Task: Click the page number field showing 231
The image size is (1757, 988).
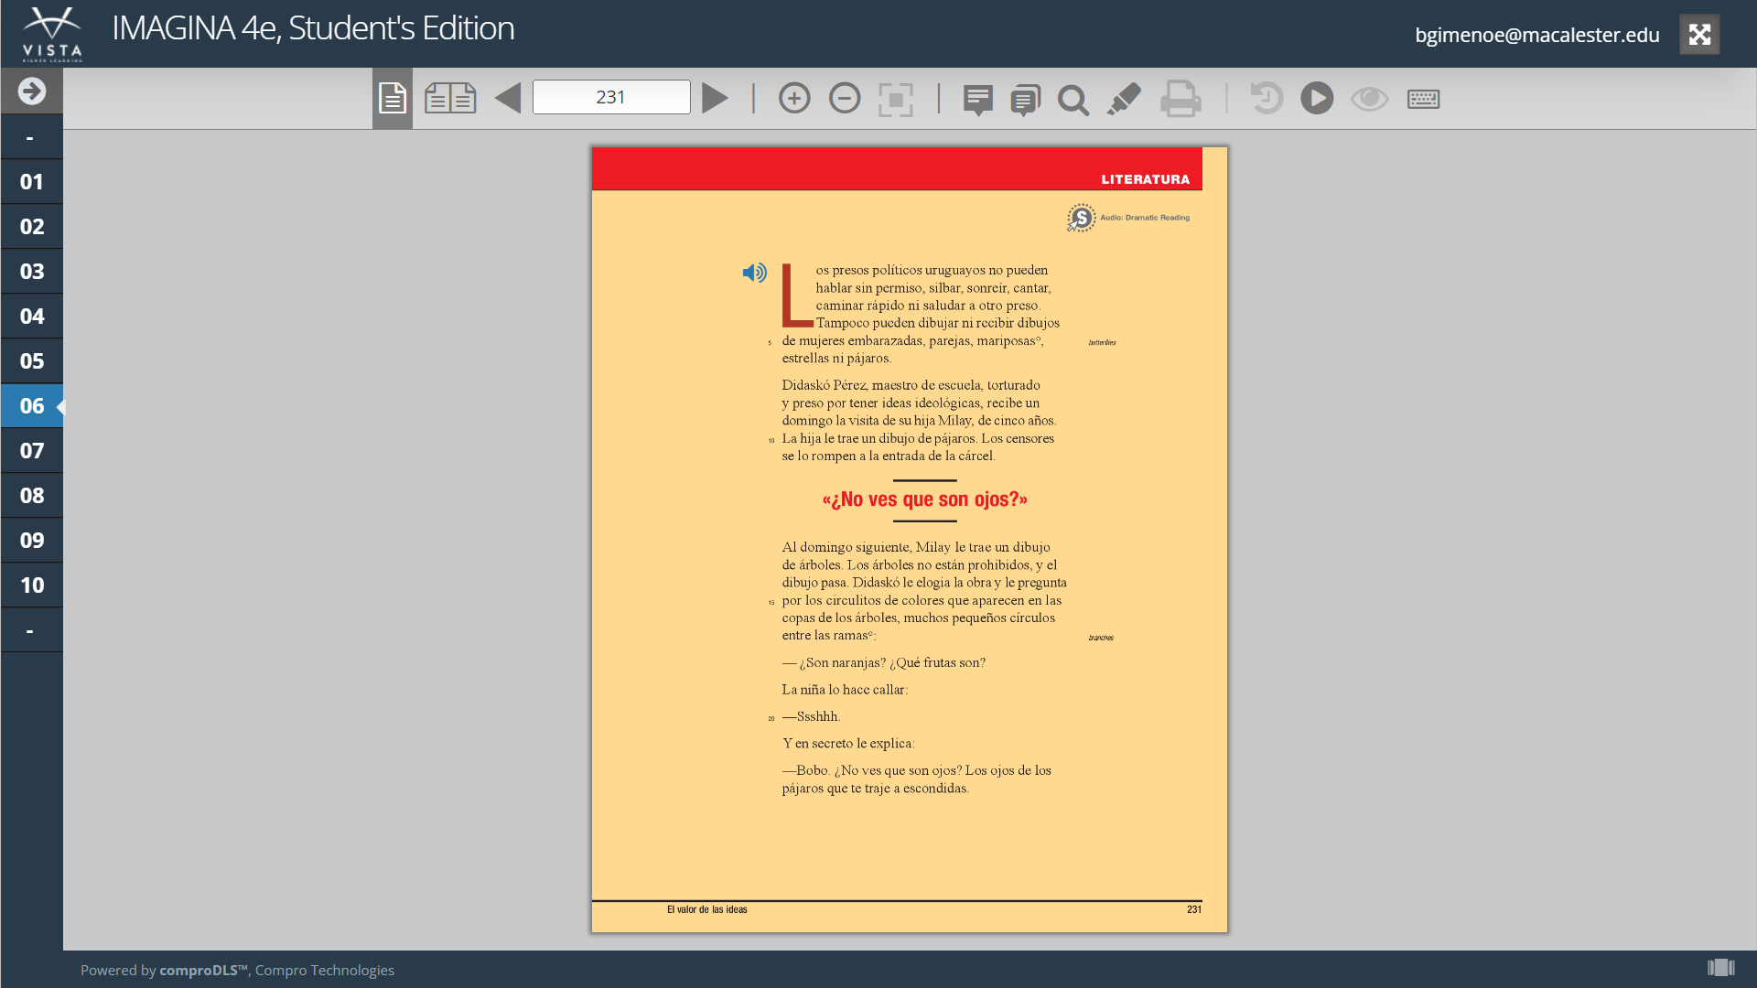Action: click(x=611, y=97)
